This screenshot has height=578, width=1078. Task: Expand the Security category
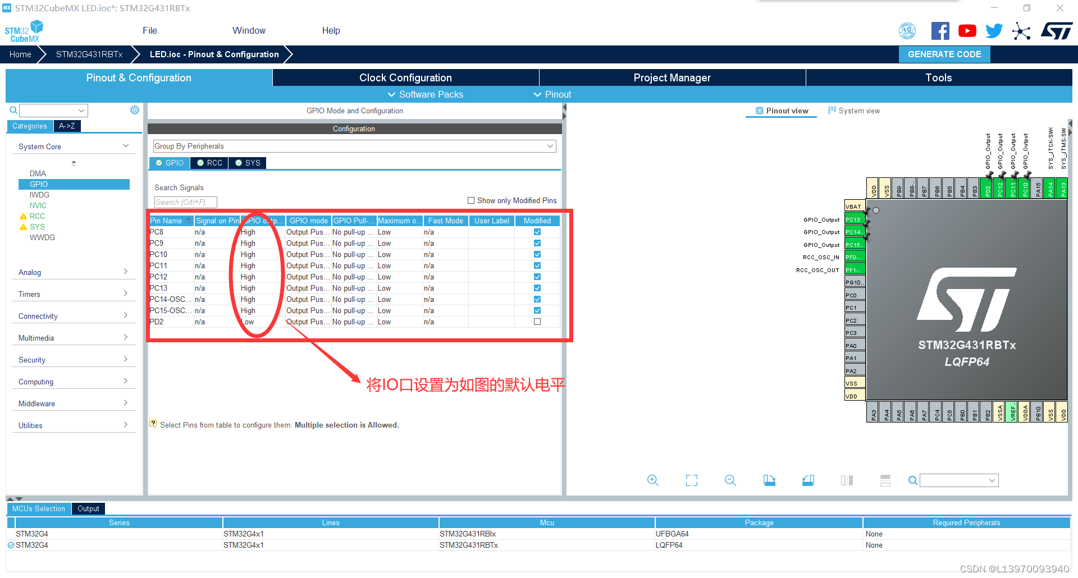tap(74, 360)
